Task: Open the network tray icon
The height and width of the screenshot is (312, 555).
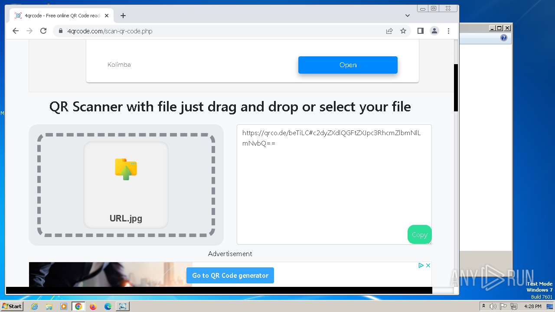Action: click(x=514, y=306)
